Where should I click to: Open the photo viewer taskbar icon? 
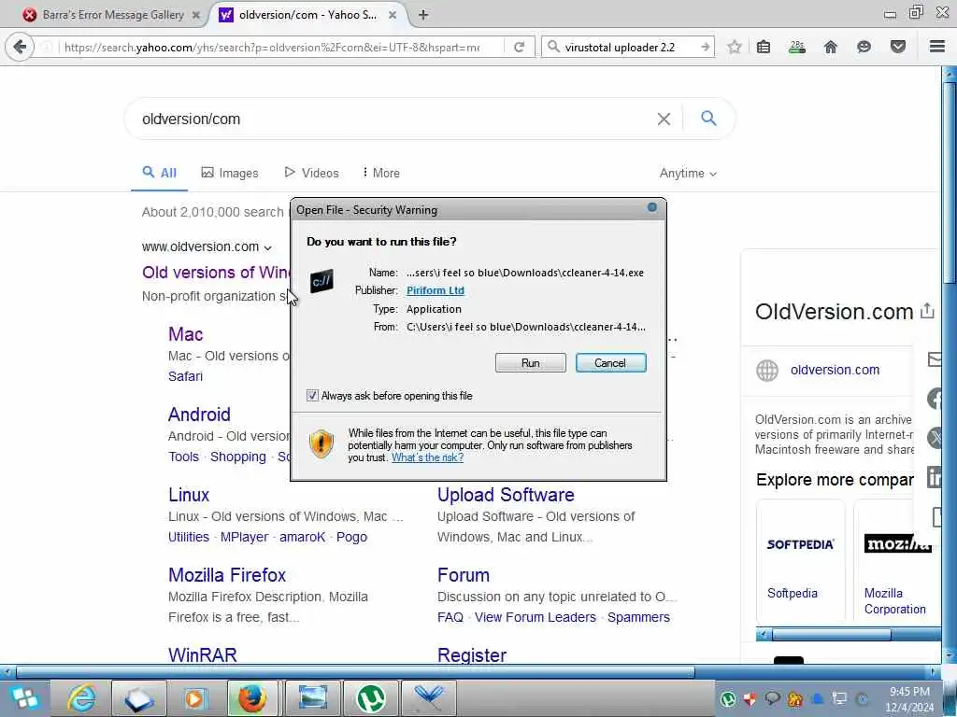tap(312, 698)
